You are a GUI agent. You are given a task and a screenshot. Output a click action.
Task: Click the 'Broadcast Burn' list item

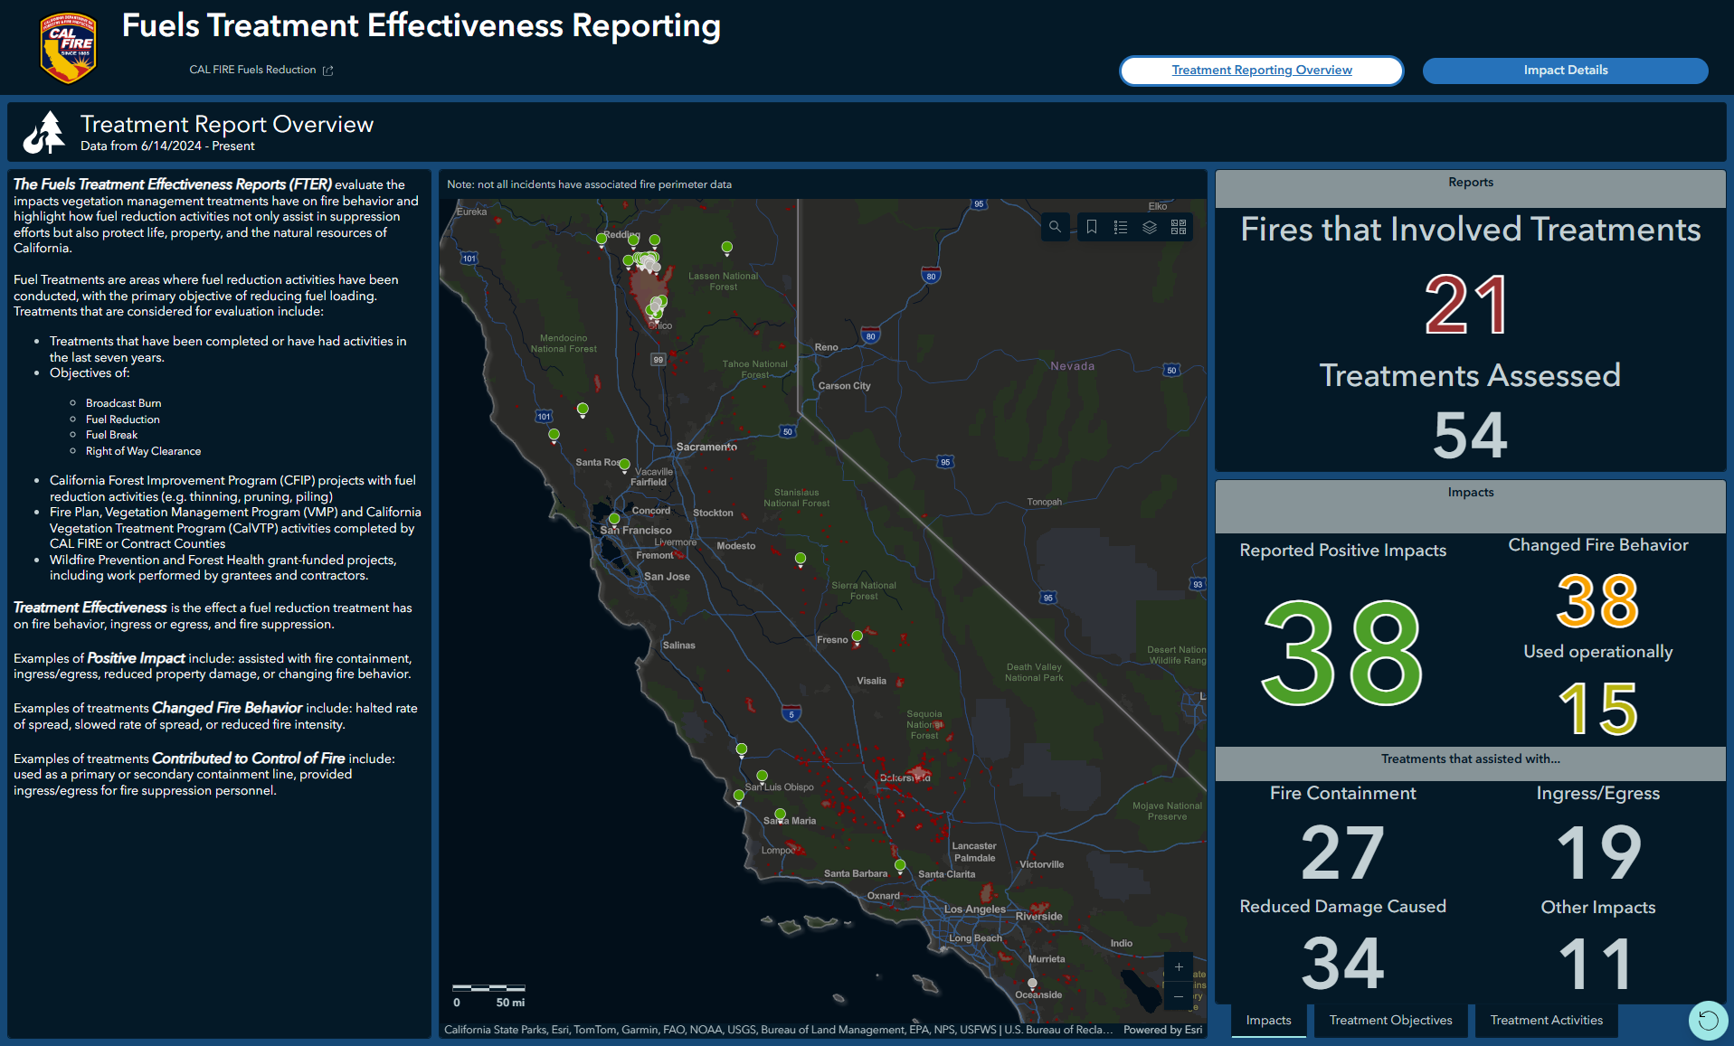pos(123,403)
